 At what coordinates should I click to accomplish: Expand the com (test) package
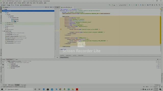(6, 25)
